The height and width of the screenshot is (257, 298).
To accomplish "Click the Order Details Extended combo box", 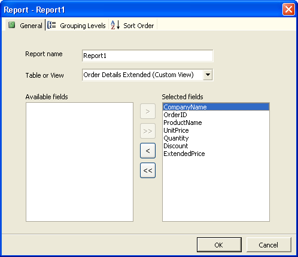I will (x=147, y=75).
